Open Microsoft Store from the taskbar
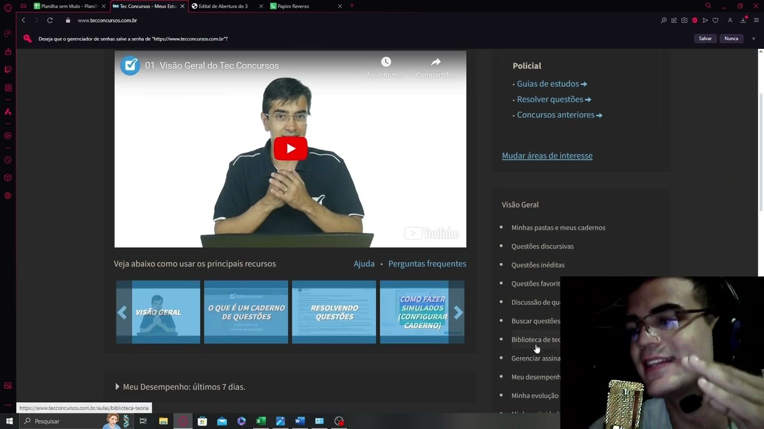764x429 pixels. 202,421
